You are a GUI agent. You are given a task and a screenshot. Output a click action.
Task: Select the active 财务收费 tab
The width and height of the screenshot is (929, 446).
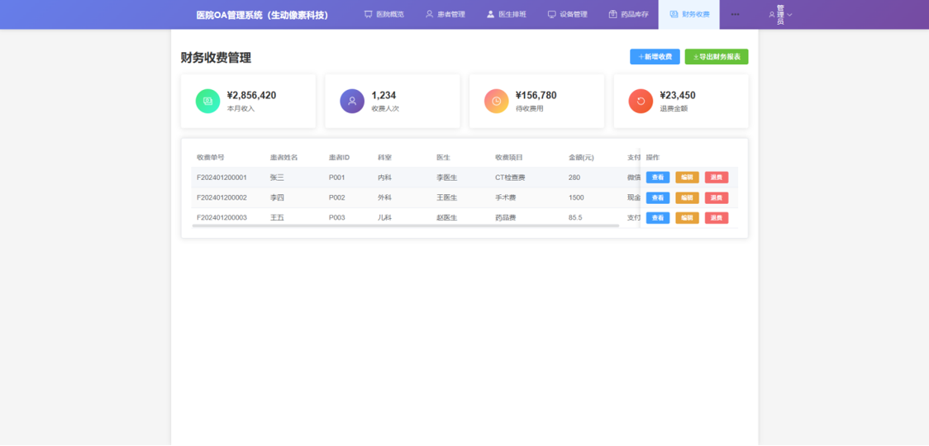pyautogui.click(x=689, y=14)
